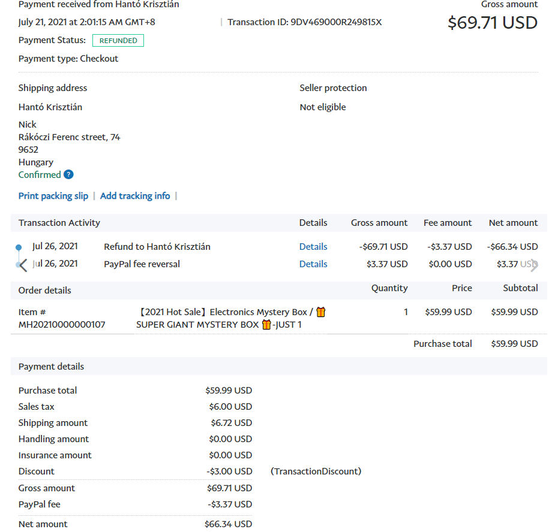View Details for the PayPal fee reversal

click(x=313, y=264)
